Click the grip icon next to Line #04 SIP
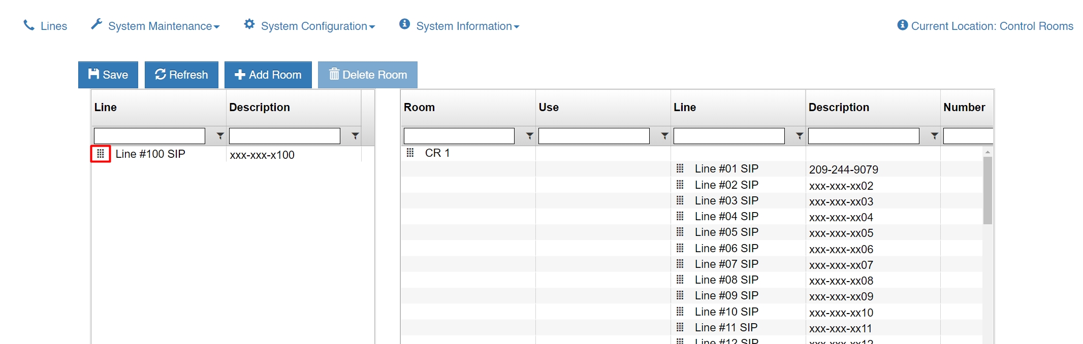1083x344 pixels. pos(680,216)
